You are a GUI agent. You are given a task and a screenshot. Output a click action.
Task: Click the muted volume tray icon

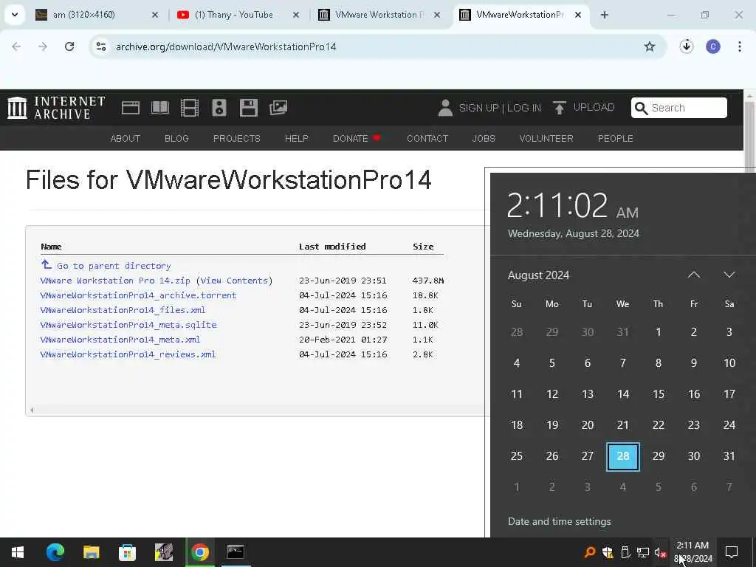[x=661, y=552]
